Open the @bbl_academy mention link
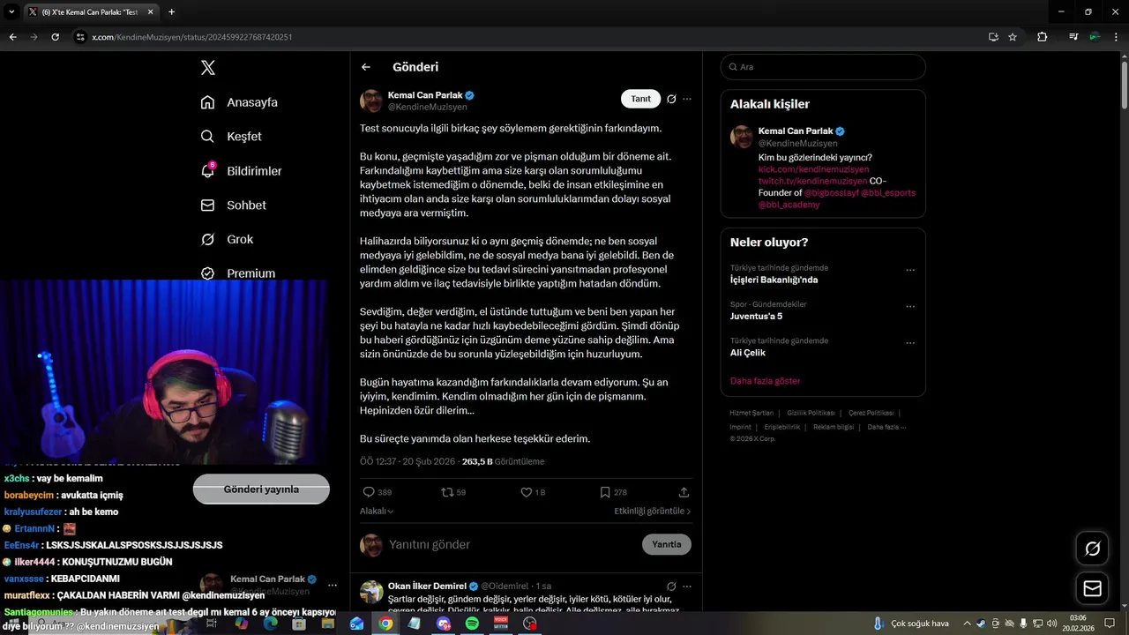Screen dimensions: 1129x635 tap(789, 205)
